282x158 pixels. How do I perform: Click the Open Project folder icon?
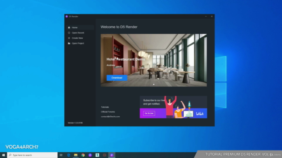point(69,43)
